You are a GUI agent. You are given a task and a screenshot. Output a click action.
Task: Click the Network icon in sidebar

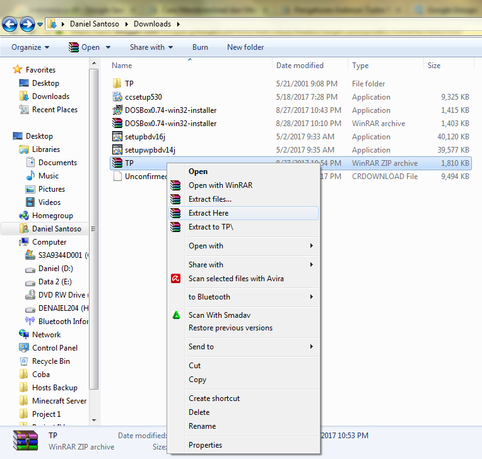[x=24, y=334]
